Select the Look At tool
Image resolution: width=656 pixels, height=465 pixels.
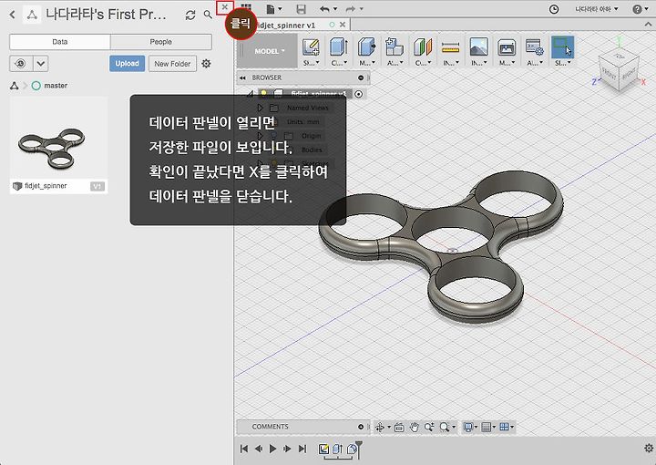(399, 428)
